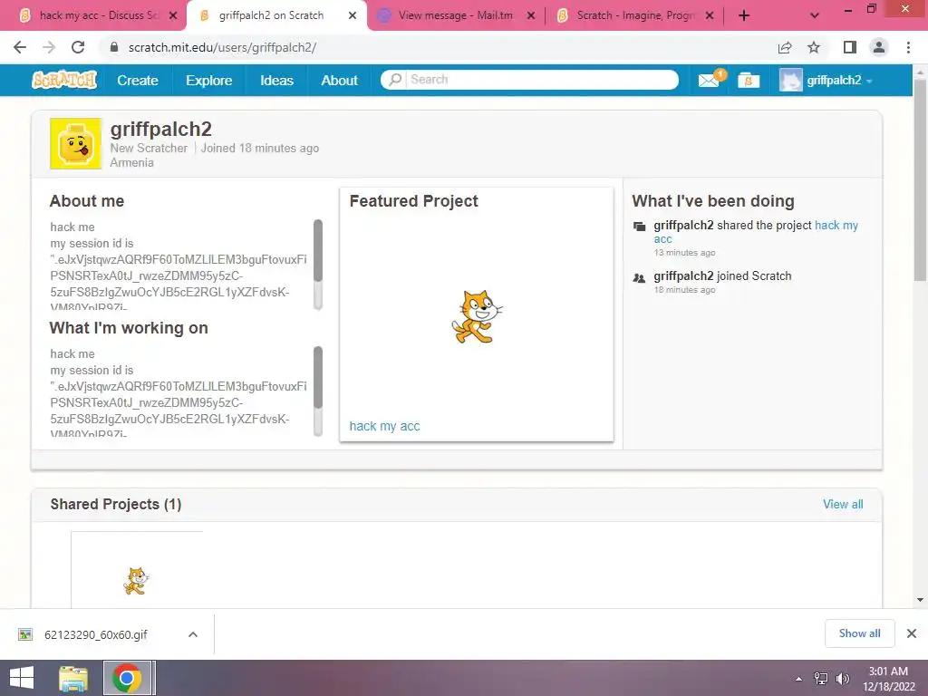Click the volume speaker tray icon
The image size is (928, 696).
pyautogui.click(x=843, y=679)
